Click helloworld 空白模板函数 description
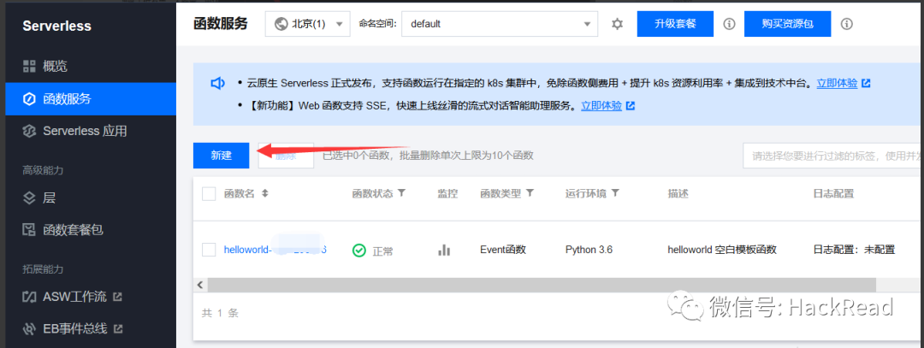 click(x=722, y=250)
